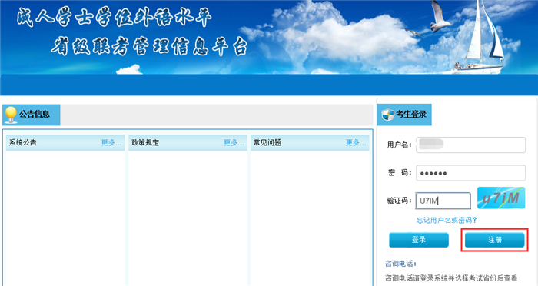Click the u7iM captcha image to refresh

tap(501, 198)
